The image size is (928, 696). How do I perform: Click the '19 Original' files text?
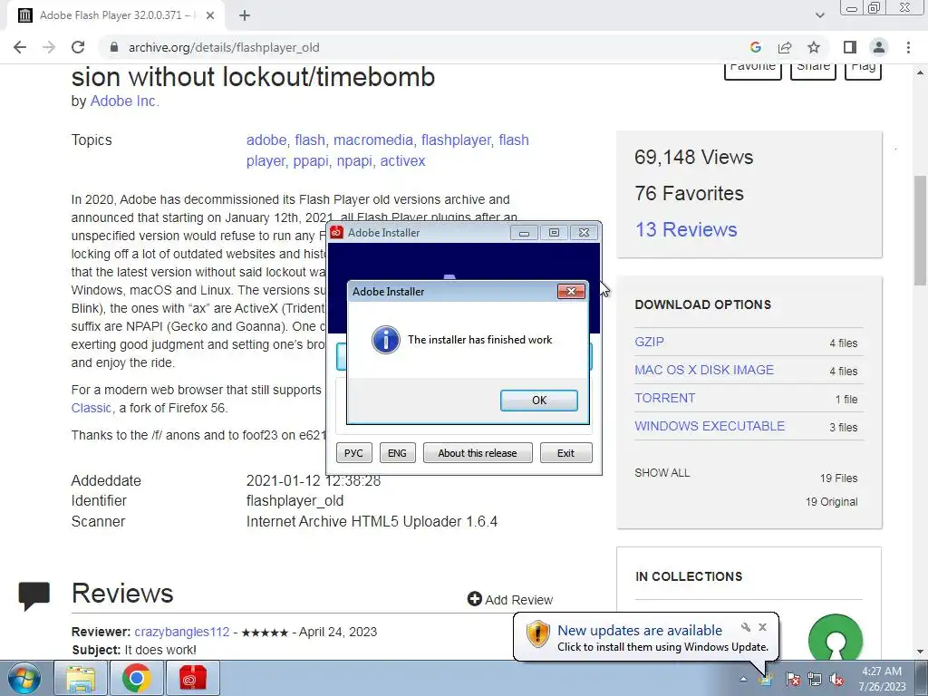(831, 502)
